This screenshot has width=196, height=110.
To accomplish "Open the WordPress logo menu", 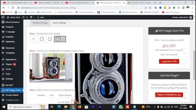I will 3,17.
